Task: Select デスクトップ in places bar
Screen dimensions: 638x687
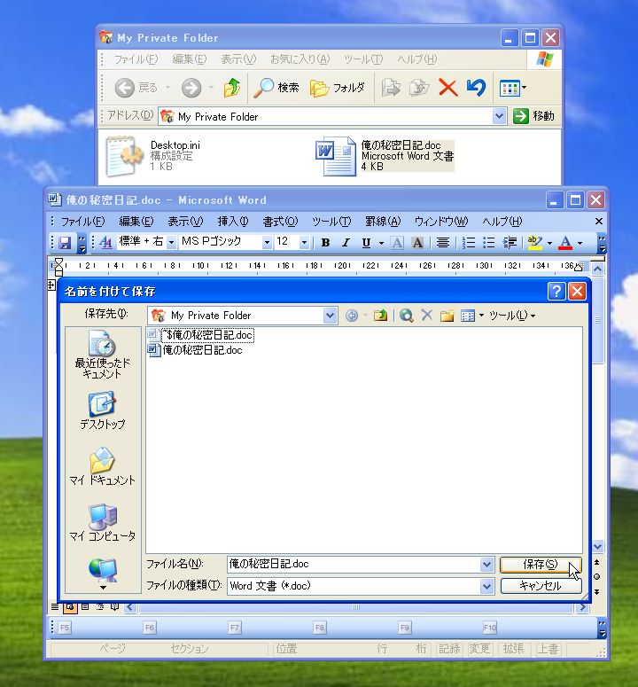Action: (x=103, y=410)
